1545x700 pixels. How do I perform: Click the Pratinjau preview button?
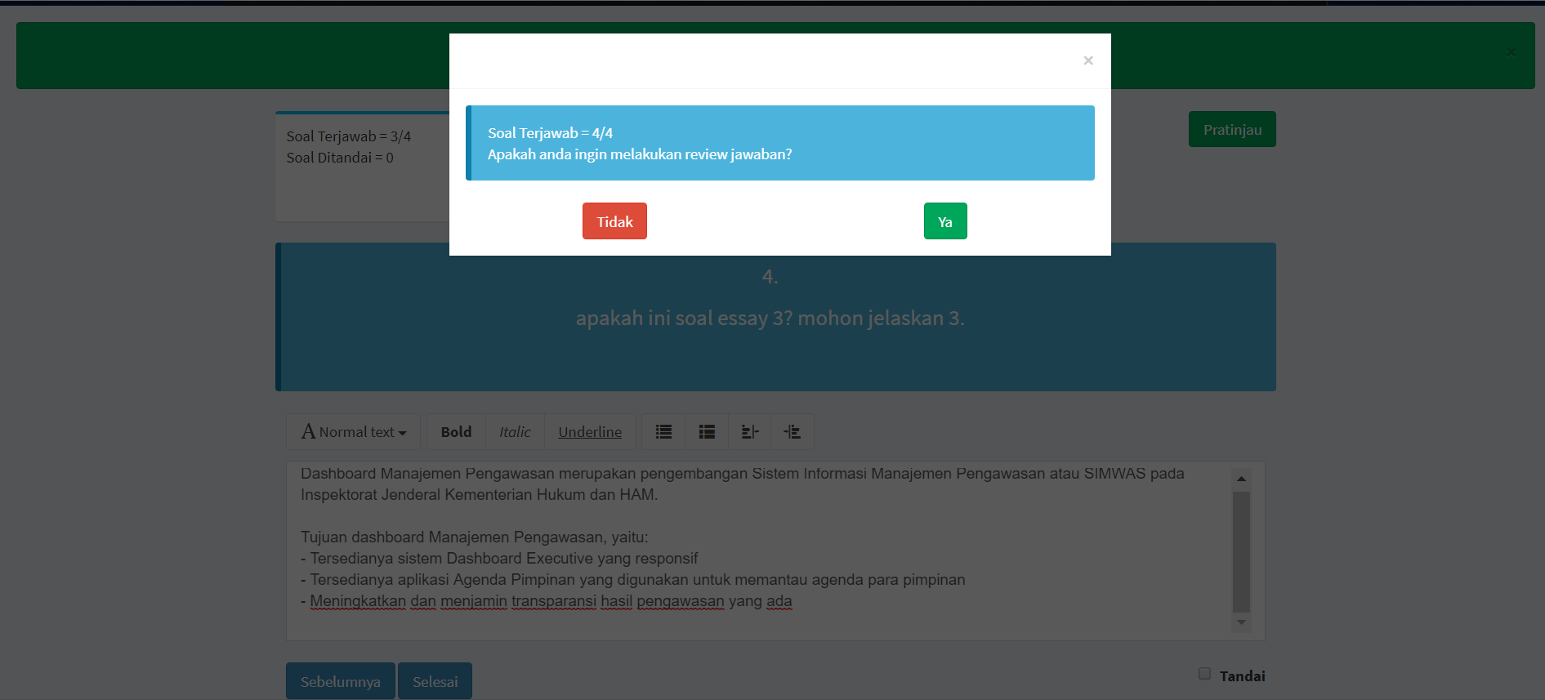point(1232,130)
